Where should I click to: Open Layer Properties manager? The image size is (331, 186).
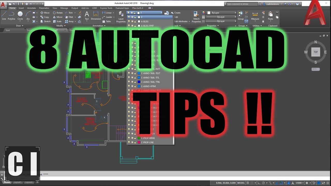tap(121, 17)
